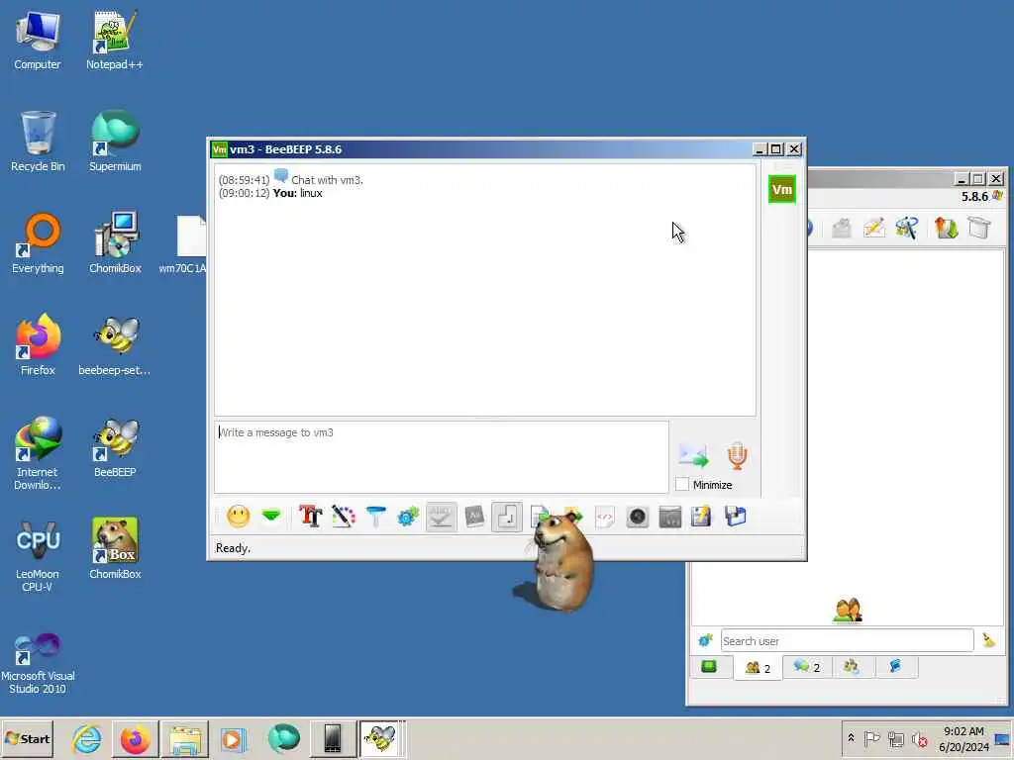Click the BeeBEEP desktop shortcut
Screen dimensions: 1014x760
(x=115, y=447)
